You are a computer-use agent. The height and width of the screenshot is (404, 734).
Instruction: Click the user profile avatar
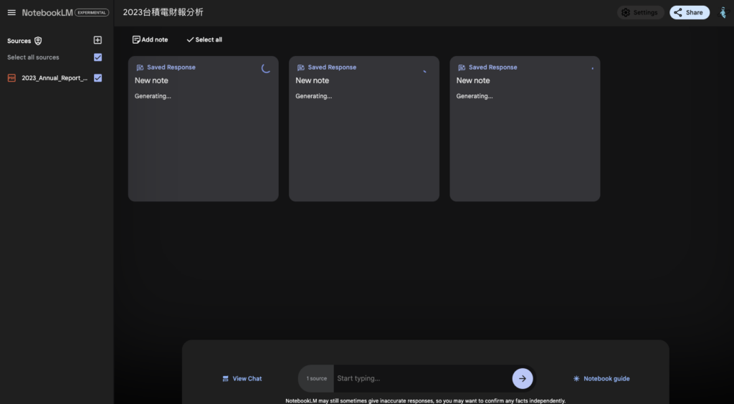coord(723,12)
